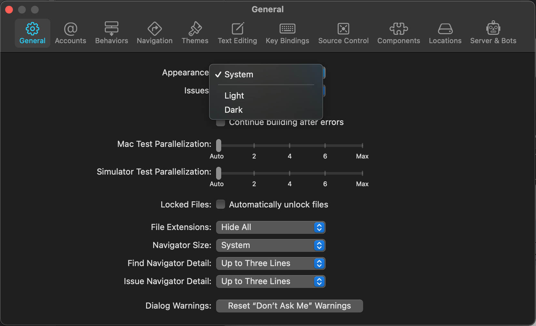Click the "6" tick label under Simulator slider
The width and height of the screenshot is (536, 326).
click(x=325, y=184)
